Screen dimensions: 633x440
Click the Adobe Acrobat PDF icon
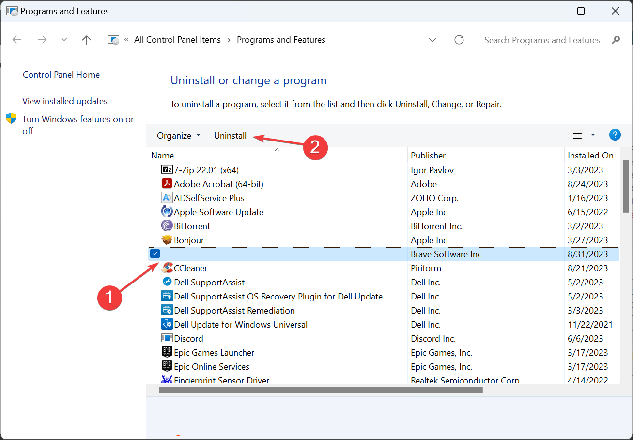pyautogui.click(x=167, y=184)
